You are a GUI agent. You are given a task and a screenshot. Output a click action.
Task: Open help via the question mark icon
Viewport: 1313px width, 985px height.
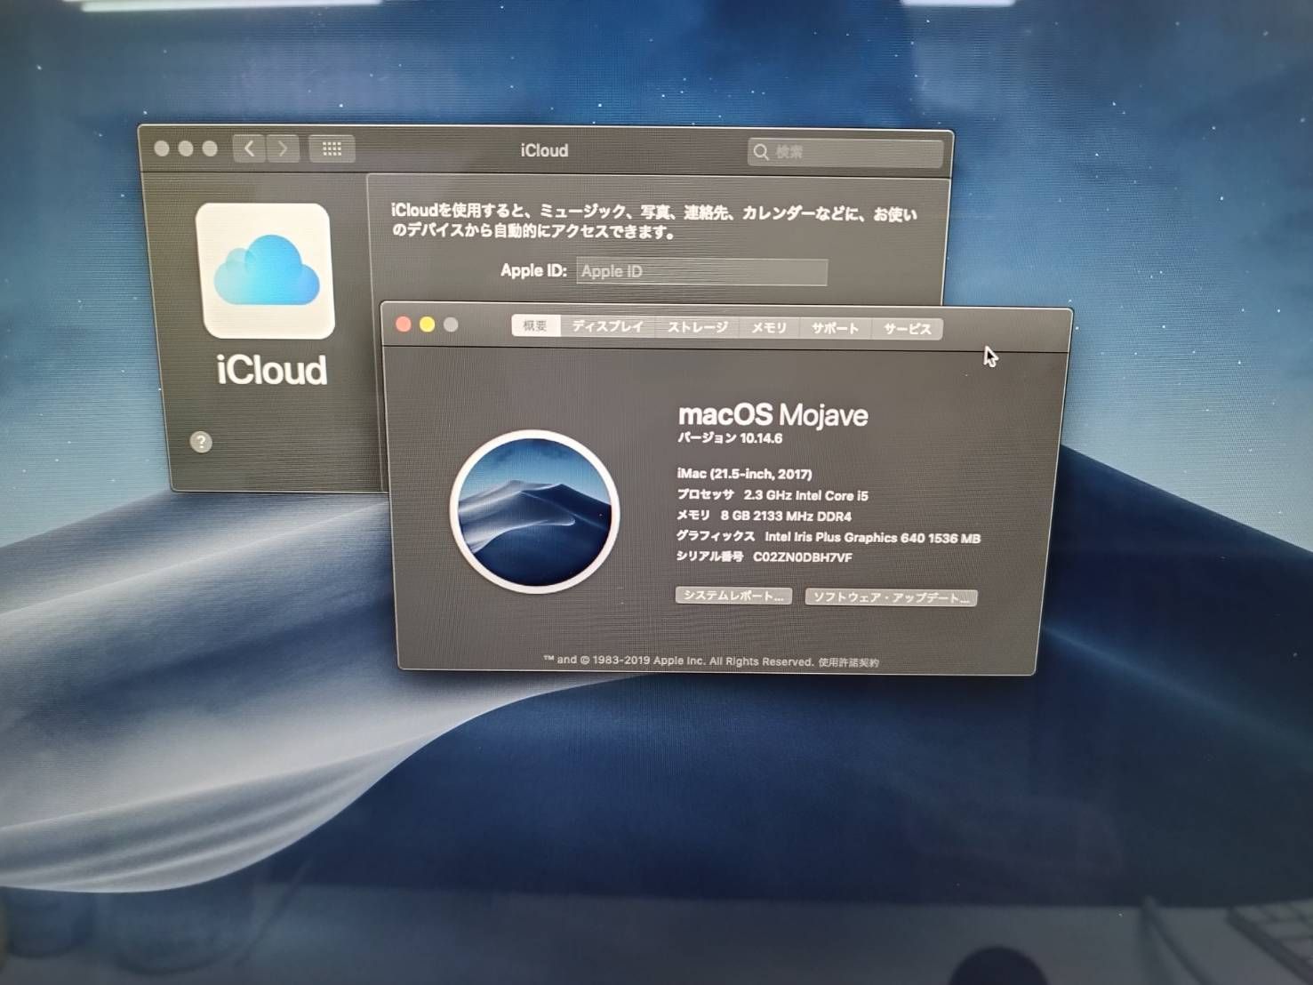point(201,442)
